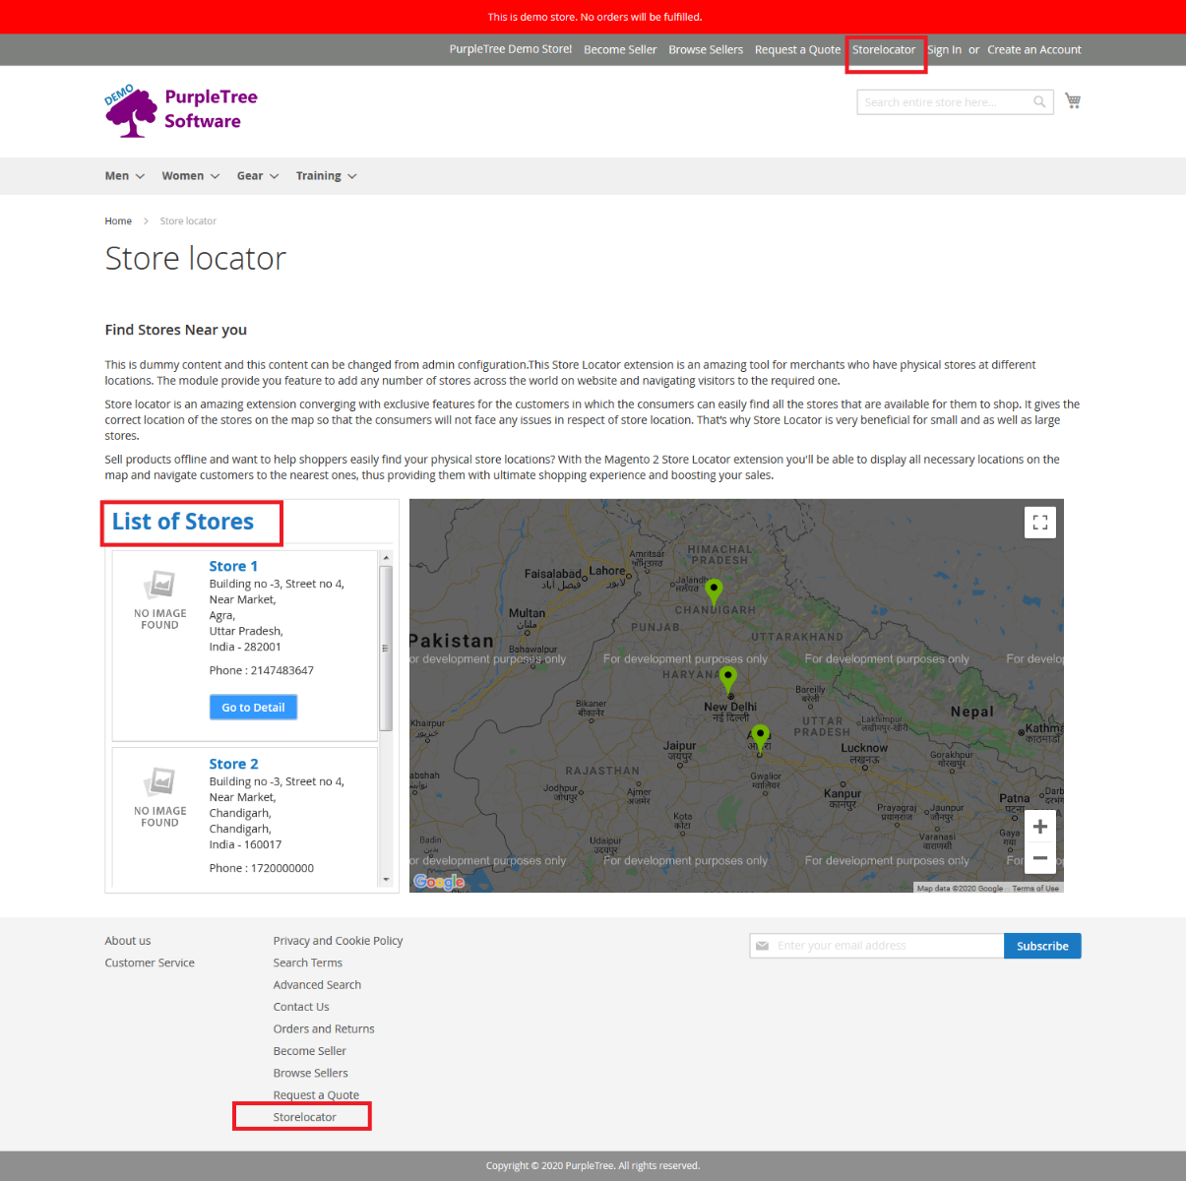Open Request a Quote footer link
This screenshot has height=1181, width=1186.
316,1094
